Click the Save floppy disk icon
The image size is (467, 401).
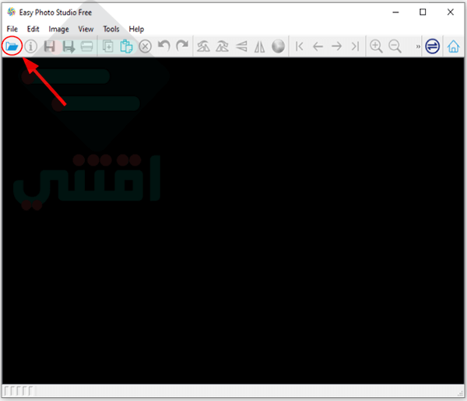coord(50,47)
